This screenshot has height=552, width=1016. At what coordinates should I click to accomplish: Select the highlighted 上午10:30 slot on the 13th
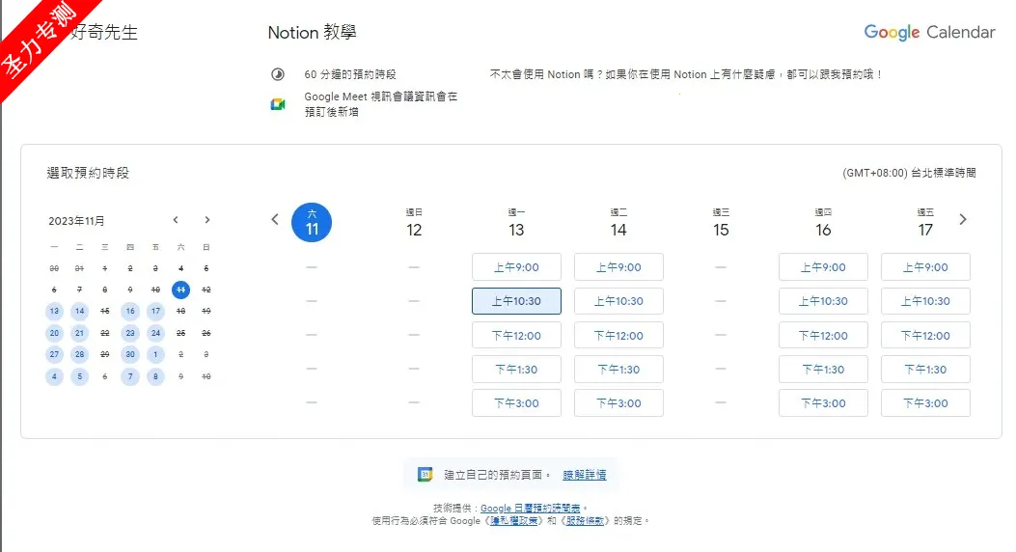(516, 301)
